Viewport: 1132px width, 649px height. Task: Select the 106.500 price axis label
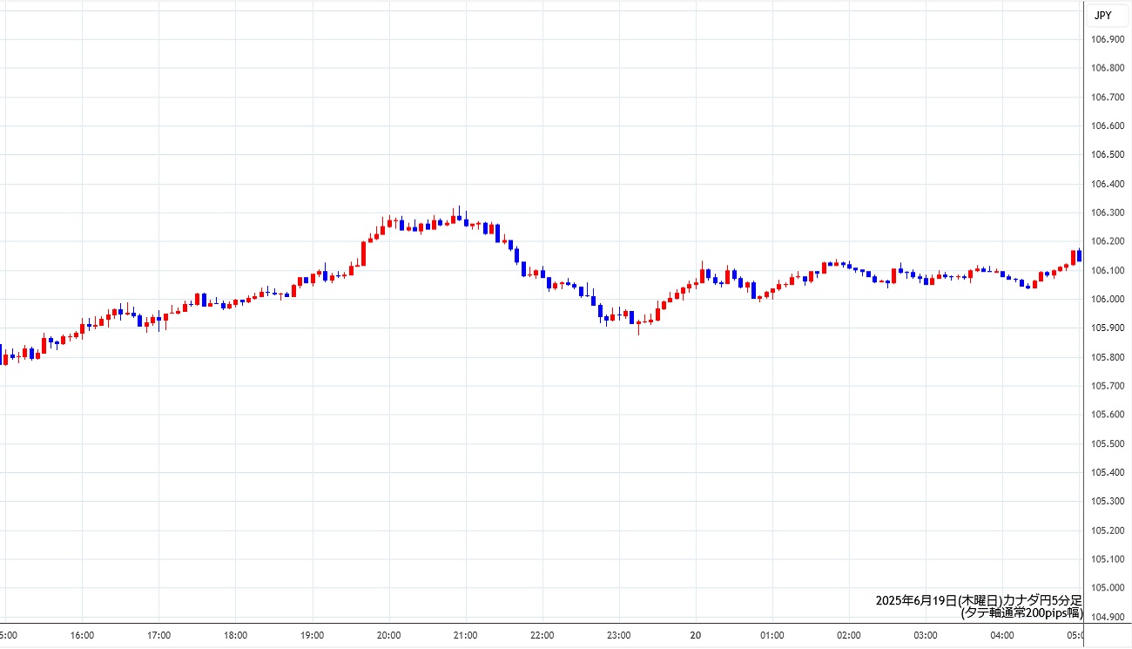[1108, 155]
